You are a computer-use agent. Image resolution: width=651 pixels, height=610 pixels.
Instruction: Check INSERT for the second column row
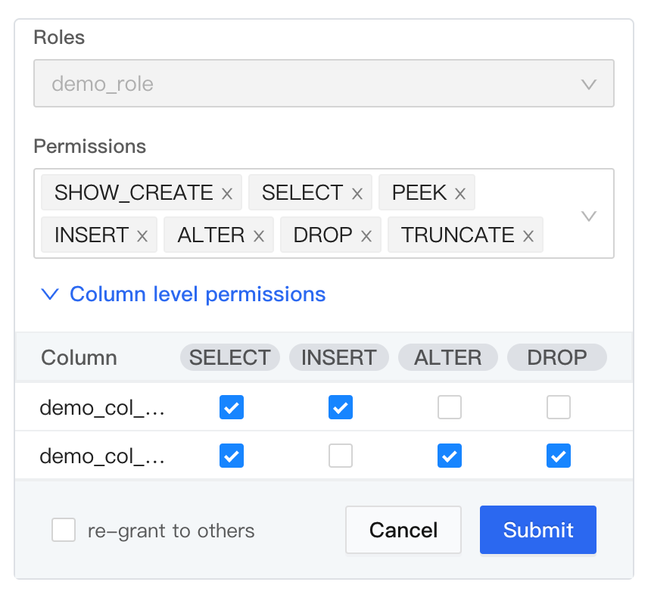pos(341,456)
